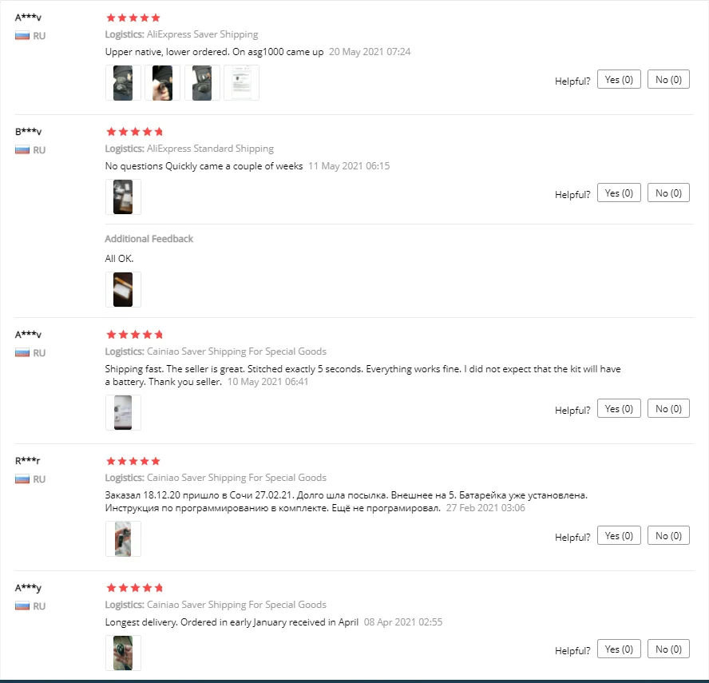Open photo in the 27 Feb 2021 review
Image resolution: width=709 pixels, height=683 pixels.
[123, 539]
